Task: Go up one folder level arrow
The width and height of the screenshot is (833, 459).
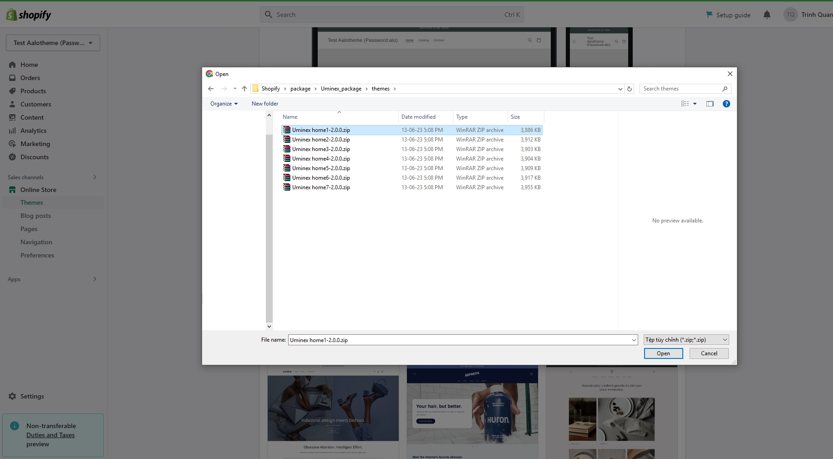Action: (244, 89)
